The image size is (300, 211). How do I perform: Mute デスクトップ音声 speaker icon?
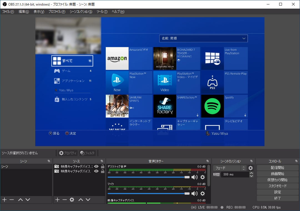194,177
